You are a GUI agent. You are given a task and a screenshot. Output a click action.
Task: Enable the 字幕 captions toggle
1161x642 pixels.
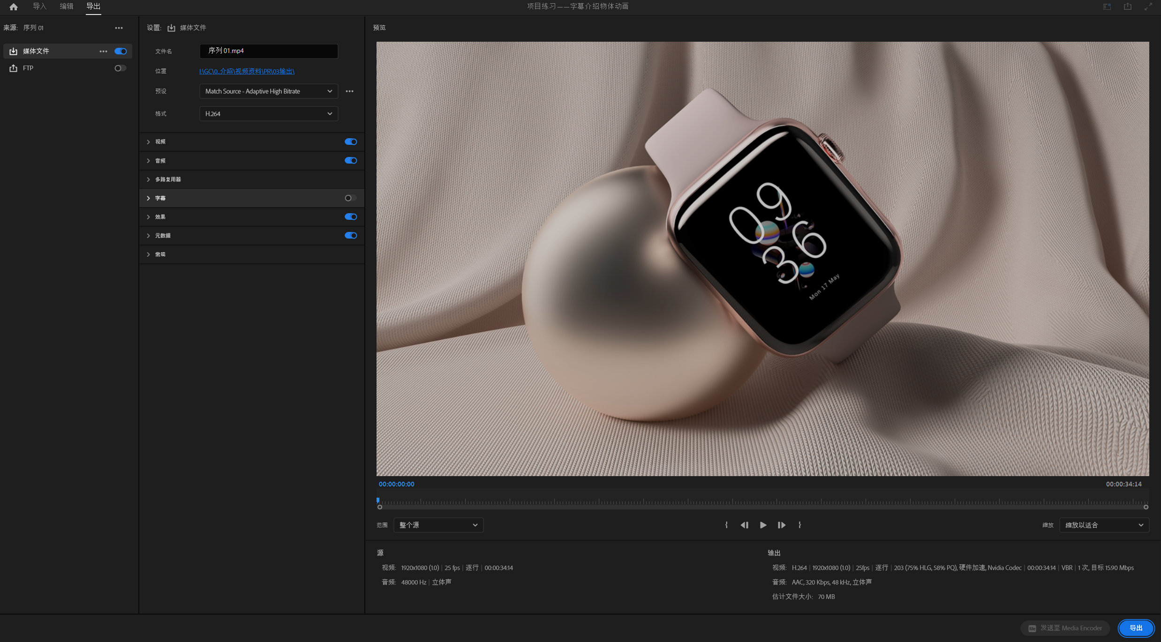[350, 198]
